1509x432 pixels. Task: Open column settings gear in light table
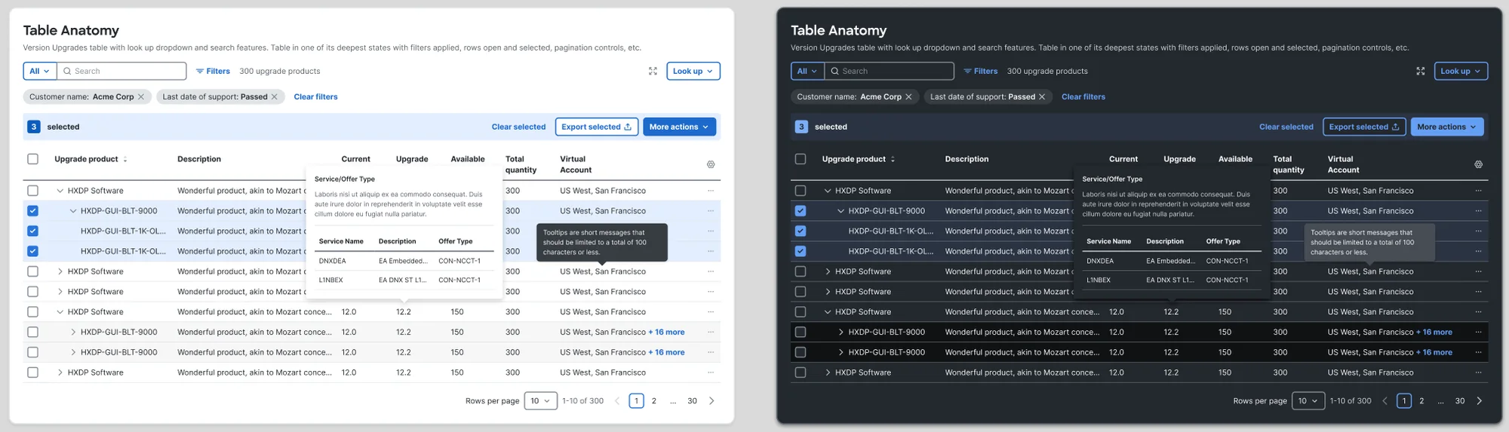click(711, 164)
